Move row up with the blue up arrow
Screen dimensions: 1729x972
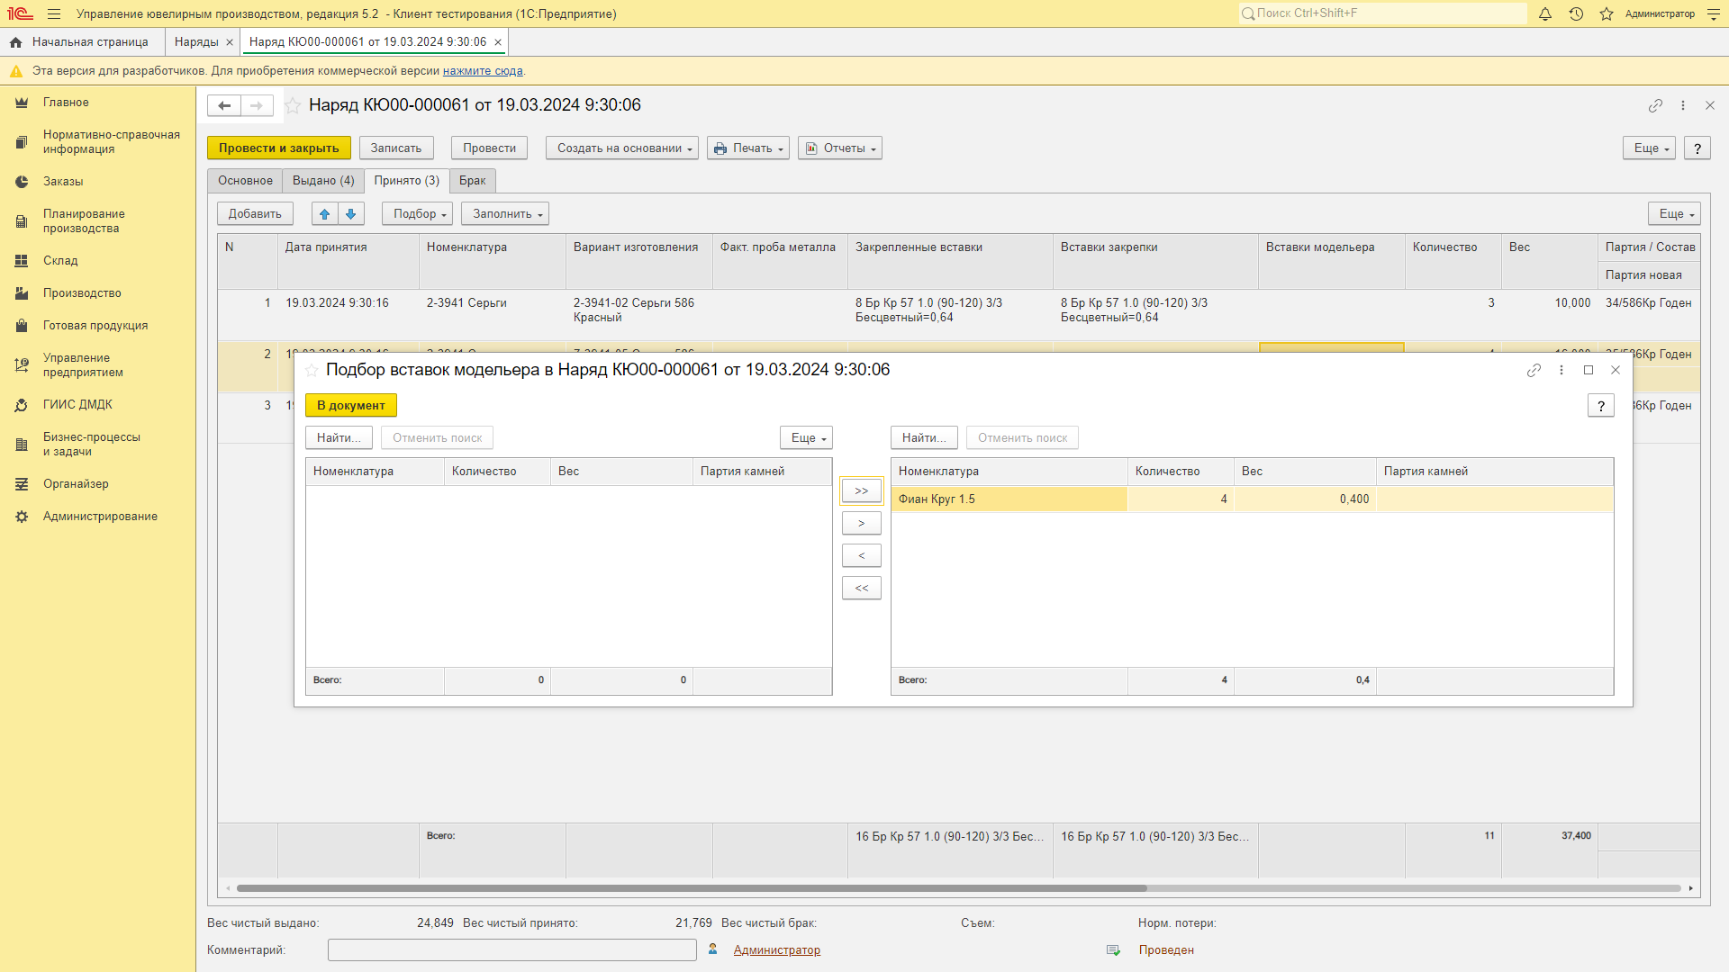pos(325,214)
